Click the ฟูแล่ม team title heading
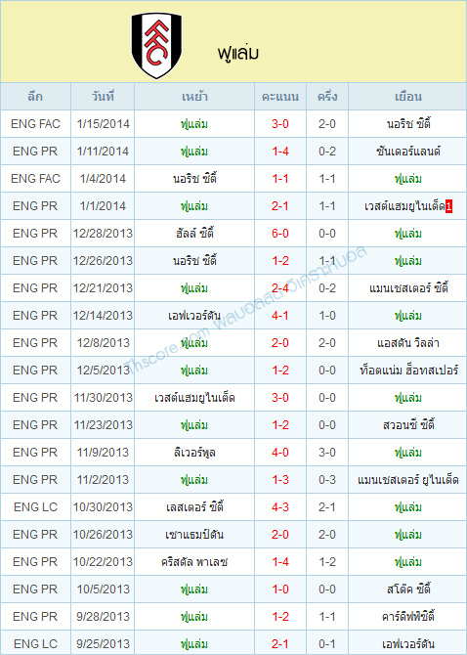This screenshot has width=467, height=655. pyautogui.click(x=237, y=54)
